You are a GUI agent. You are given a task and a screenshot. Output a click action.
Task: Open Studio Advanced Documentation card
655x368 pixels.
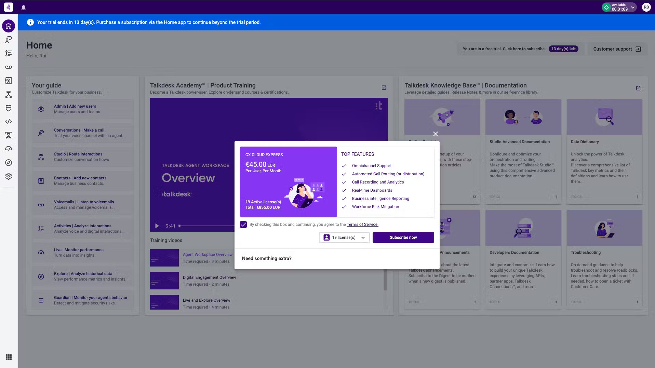523,151
